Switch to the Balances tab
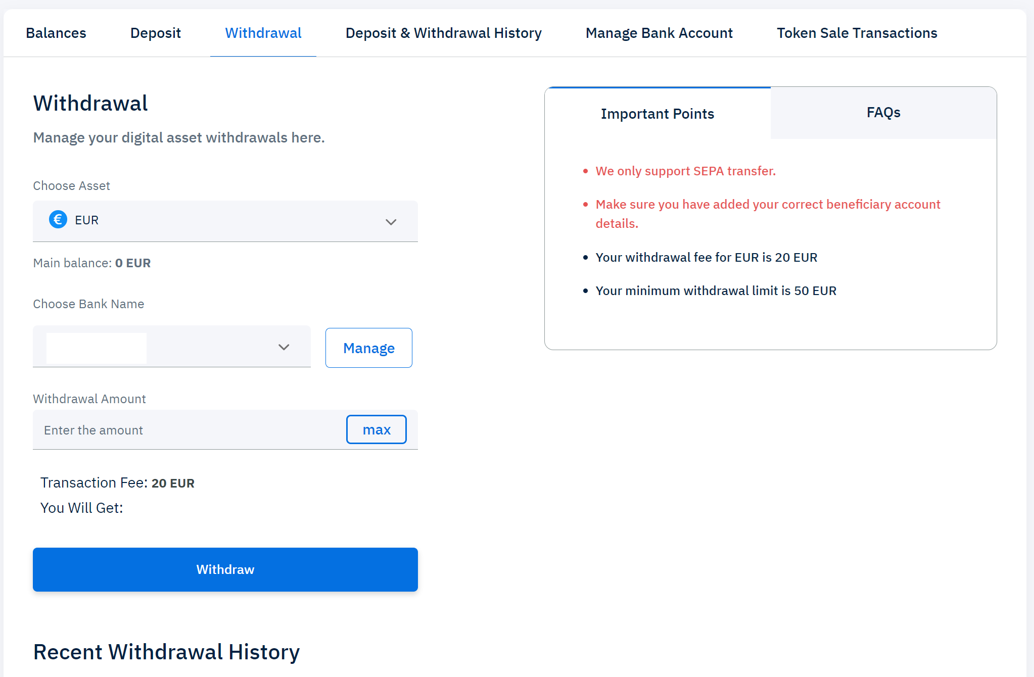Viewport: 1034px width, 677px height. coord(56,33)
